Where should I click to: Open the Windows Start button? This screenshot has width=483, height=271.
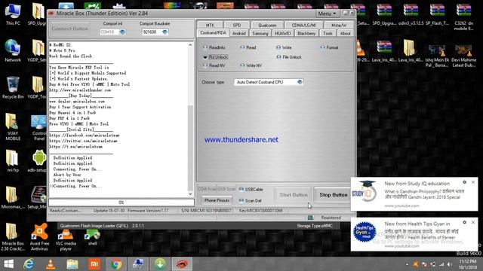coord(8,264)
